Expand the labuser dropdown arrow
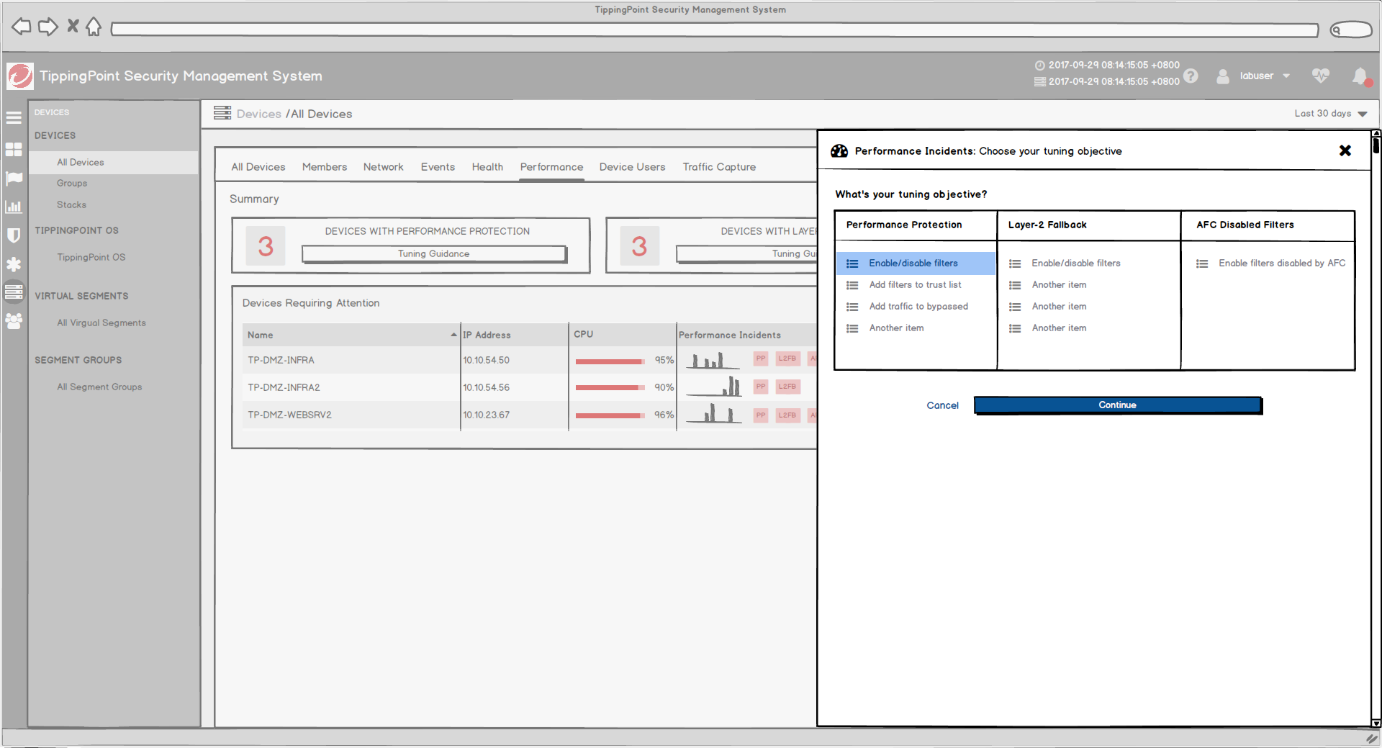The height and width of the screenshot is (748, 1382). 1286,76
